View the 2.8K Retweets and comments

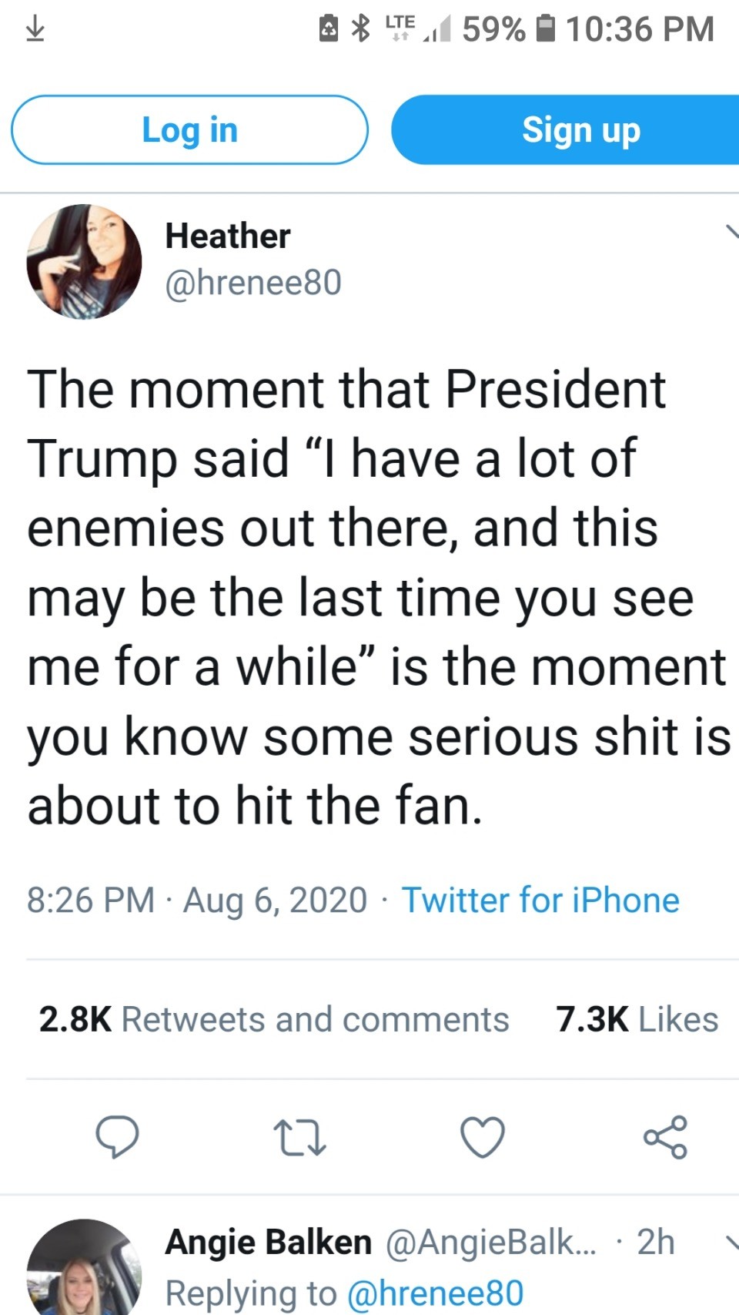coord(274,1019)
